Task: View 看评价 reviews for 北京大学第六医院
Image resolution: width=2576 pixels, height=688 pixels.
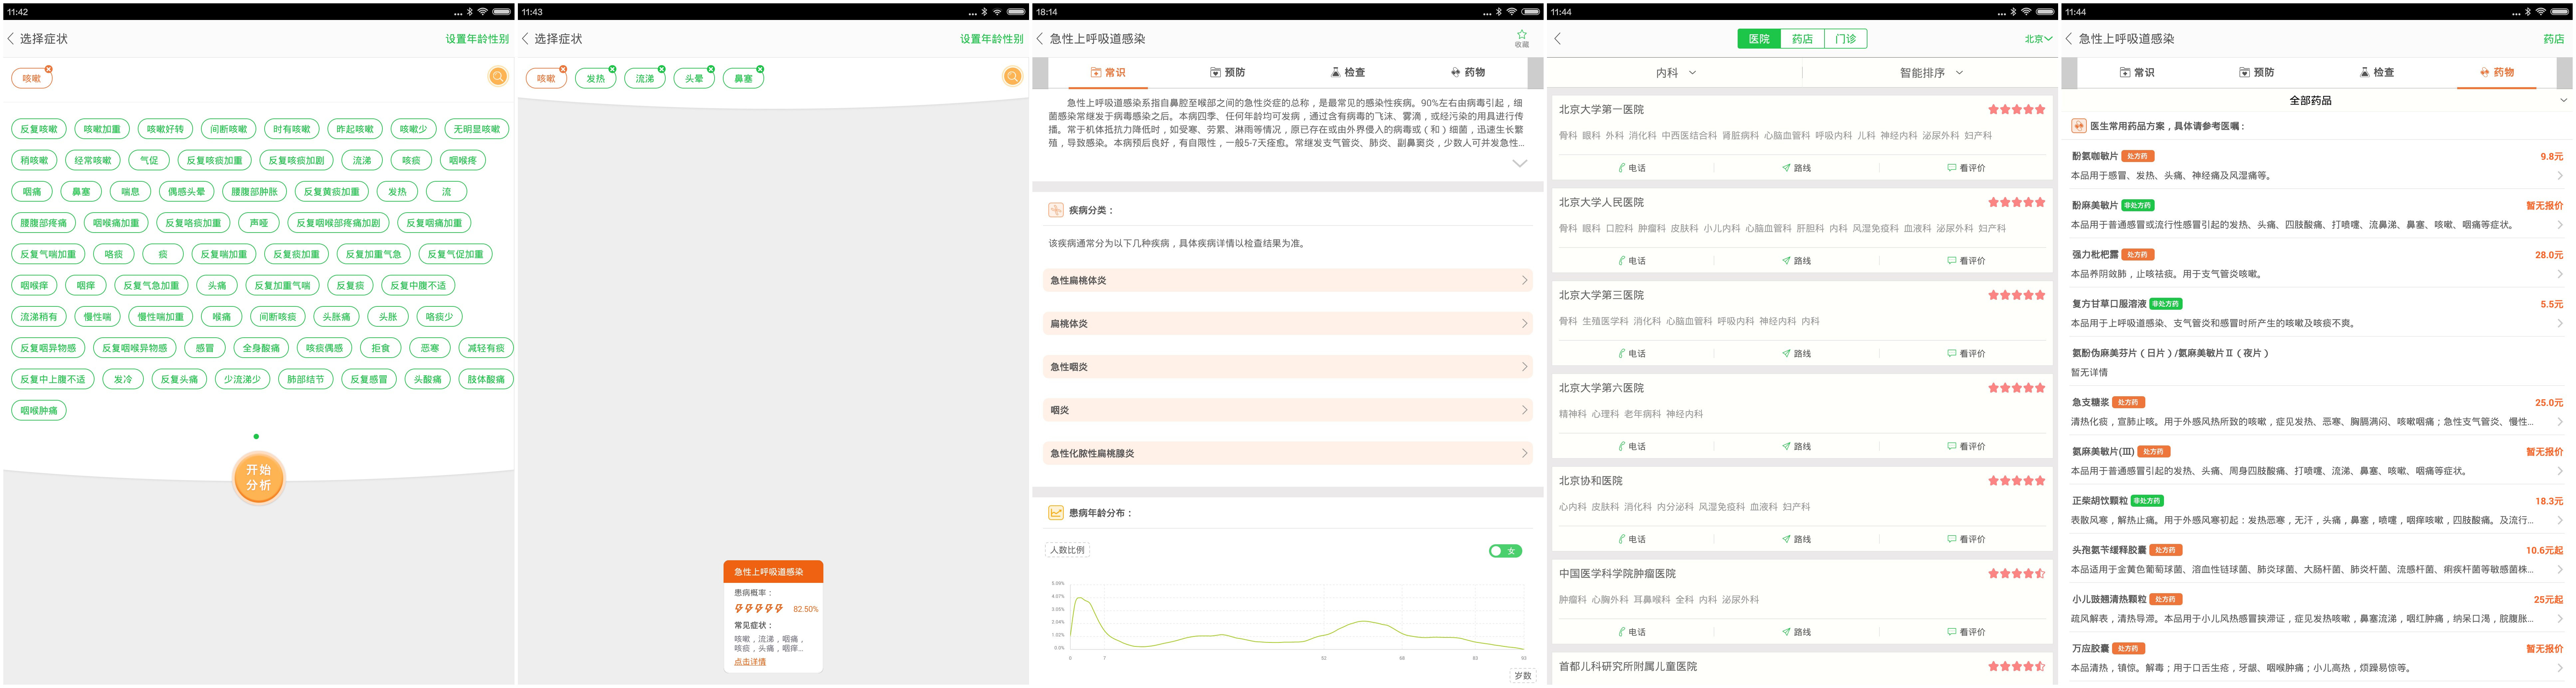Action: coord(1966,447)
